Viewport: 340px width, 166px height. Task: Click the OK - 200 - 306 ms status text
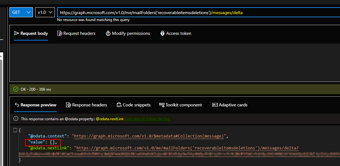[x=36, y=89]
